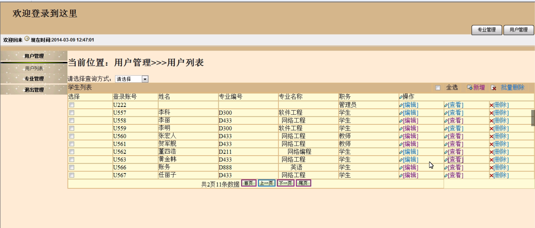535x228 pixels.
Task: Click edit pencil icon in U563 row
Action: [401, 160]
